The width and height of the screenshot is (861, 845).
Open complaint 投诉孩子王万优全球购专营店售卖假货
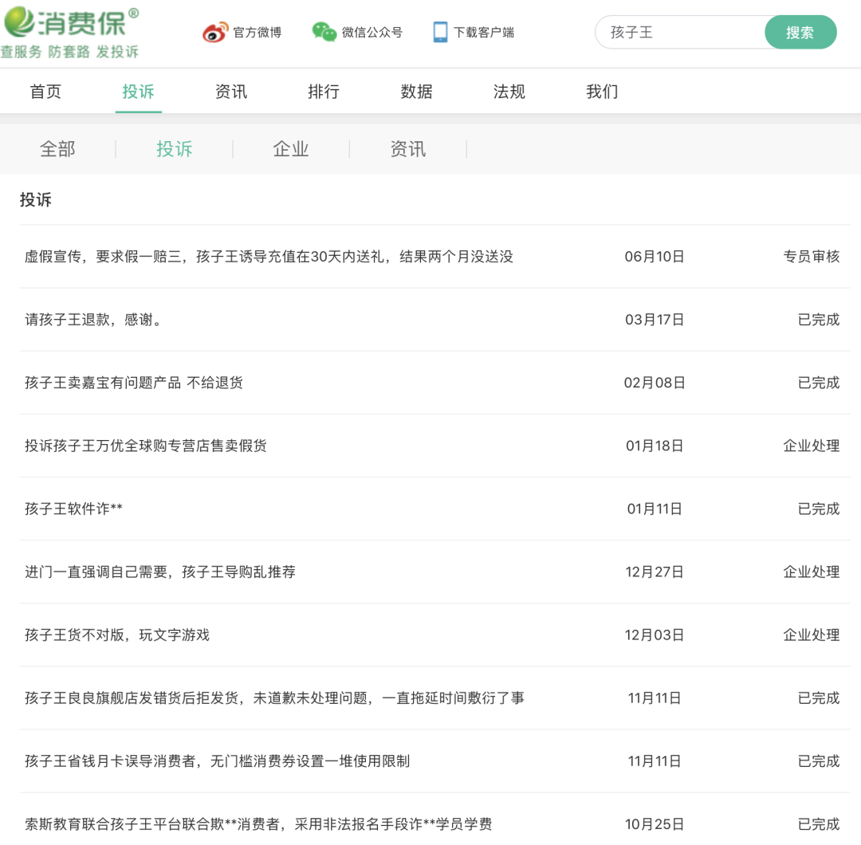click(x=146, y=446)
